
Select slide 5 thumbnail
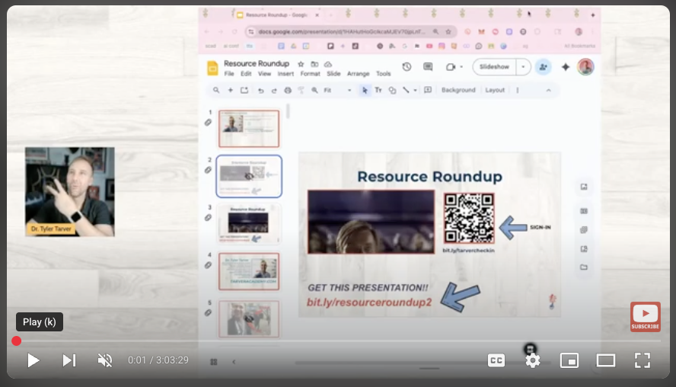[x=249, y=319]
